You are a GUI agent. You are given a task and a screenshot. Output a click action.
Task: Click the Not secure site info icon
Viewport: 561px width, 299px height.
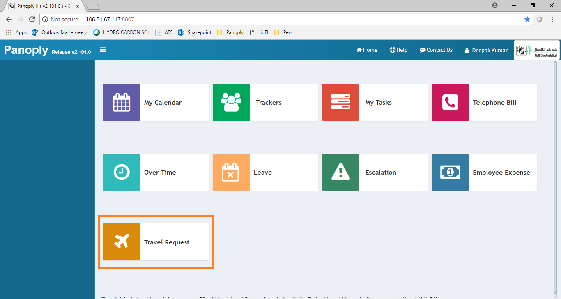click(x=45, y=19)
